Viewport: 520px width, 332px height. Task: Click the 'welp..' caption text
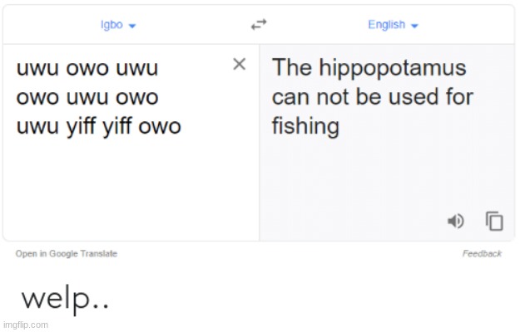(65, 299)
